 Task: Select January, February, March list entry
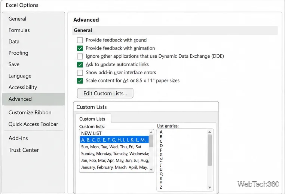pyautogui.click(x=114, y=167)
